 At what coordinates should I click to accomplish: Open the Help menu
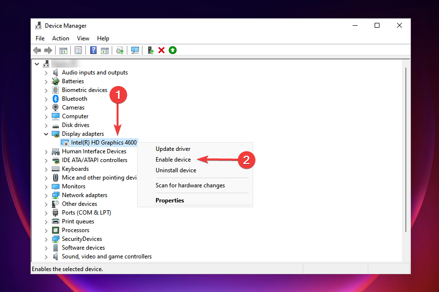tap(103, 38)
